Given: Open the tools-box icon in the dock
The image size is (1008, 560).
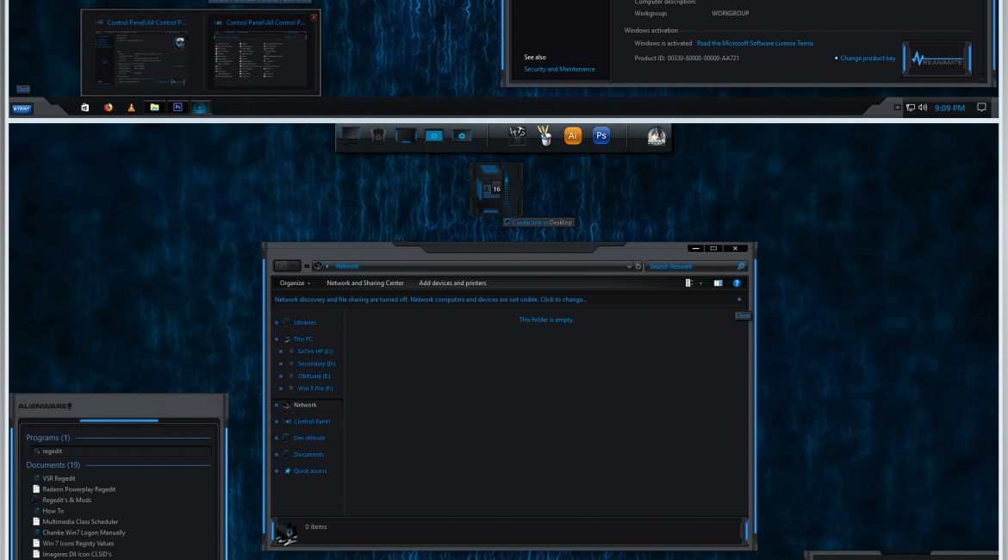Looking at the screenshot, I should (517, 135).
